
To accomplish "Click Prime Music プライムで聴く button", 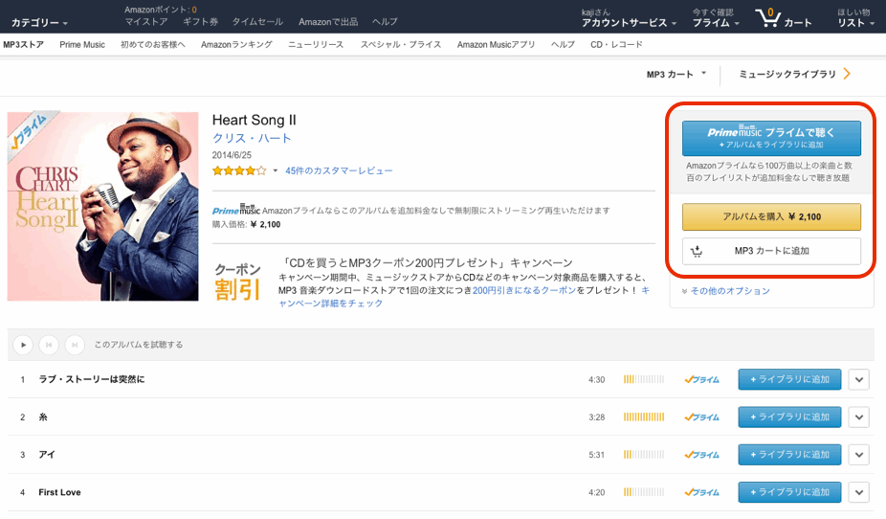I will click(x=771, y=138).
